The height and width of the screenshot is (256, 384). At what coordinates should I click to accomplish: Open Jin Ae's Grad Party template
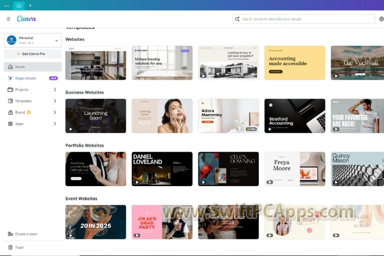[162, 222]
